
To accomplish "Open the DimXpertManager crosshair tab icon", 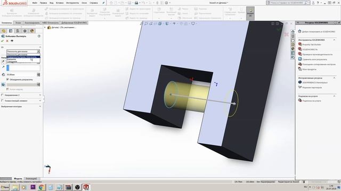I will (25, 31).
